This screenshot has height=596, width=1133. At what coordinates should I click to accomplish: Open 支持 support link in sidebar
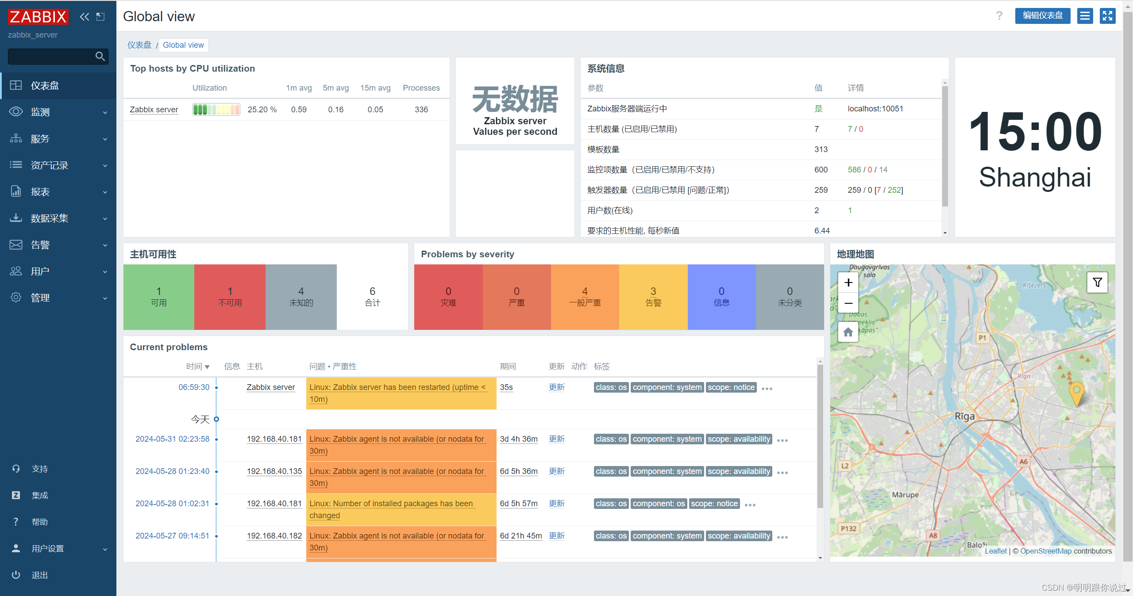[58, 469]
